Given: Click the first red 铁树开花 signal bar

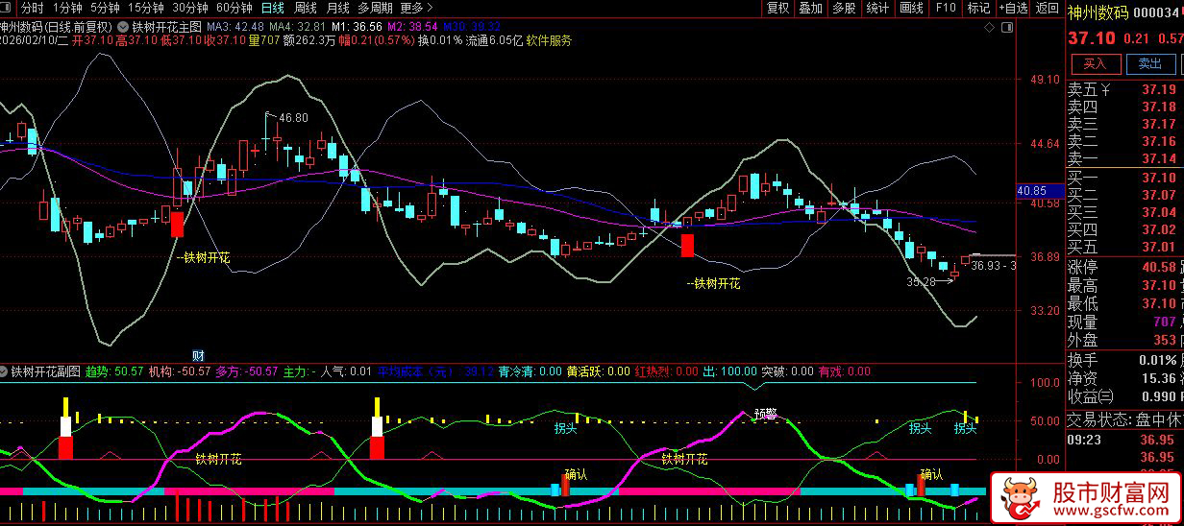Looking at the screenshot, I should pyautogui.click(x=177, y=225).
